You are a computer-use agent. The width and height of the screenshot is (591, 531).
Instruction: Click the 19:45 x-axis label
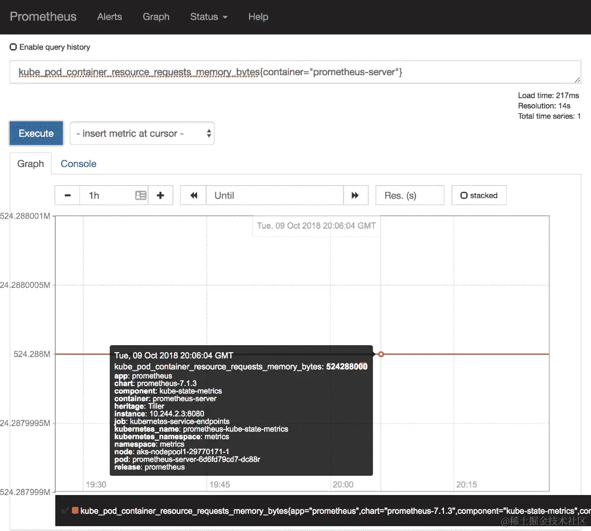(x=220, y=485)
